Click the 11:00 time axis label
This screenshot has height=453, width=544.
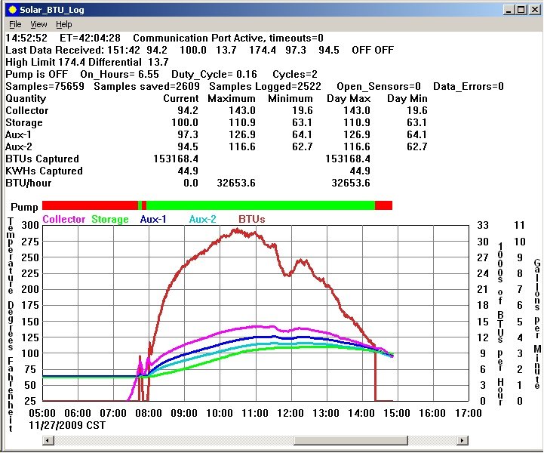pos(255,413)
